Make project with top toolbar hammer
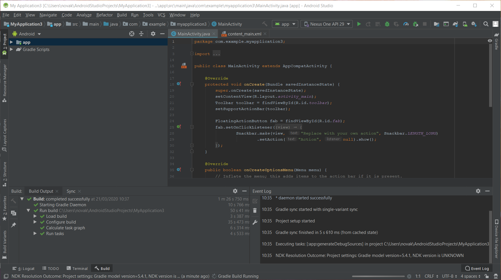The width and height of the screenshot is (501, 280). 265,24
